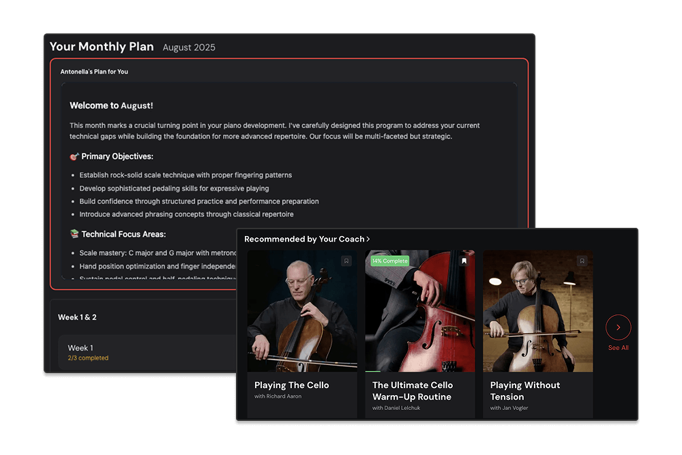
Task: Click the 2/3 completed status text
Action: [x=88, y=358]
